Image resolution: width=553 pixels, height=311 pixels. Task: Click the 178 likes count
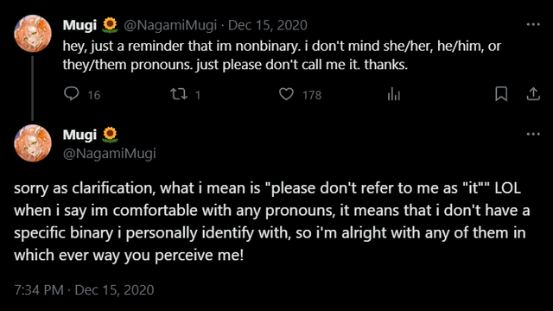pyautogui.click(x=312, y=95)
